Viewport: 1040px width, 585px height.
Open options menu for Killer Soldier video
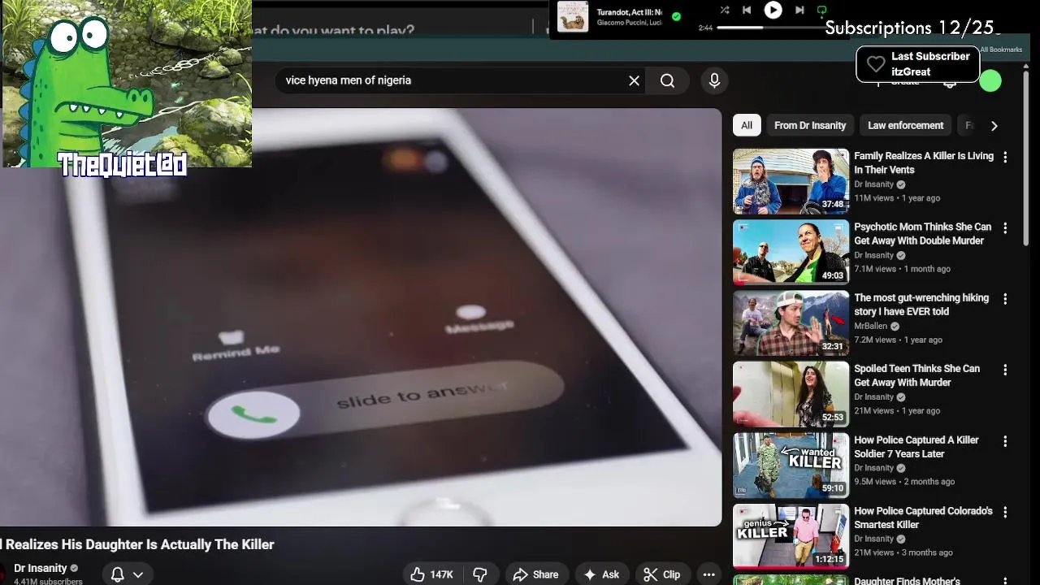point(1005,441)
